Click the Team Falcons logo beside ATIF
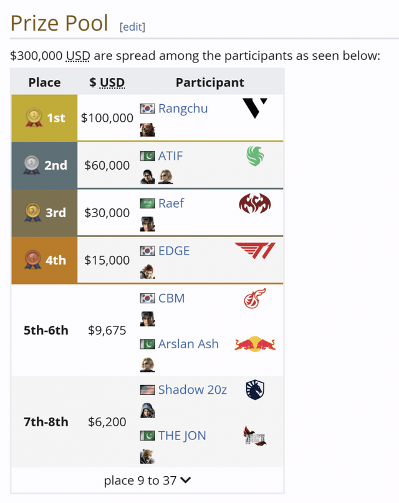Viewport: 399px width, 503px height. pos(255,156)
